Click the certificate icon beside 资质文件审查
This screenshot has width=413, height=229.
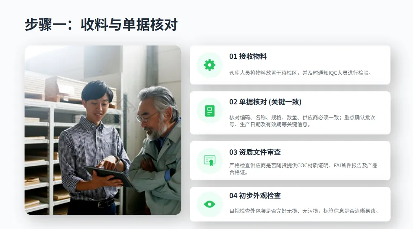click(210, 160)
